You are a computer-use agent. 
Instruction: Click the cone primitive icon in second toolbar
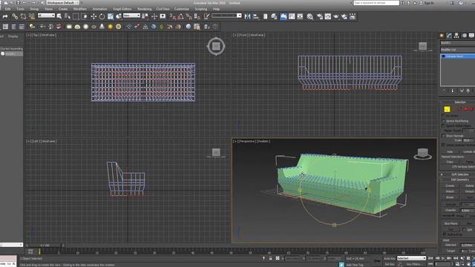coord(102,27)
